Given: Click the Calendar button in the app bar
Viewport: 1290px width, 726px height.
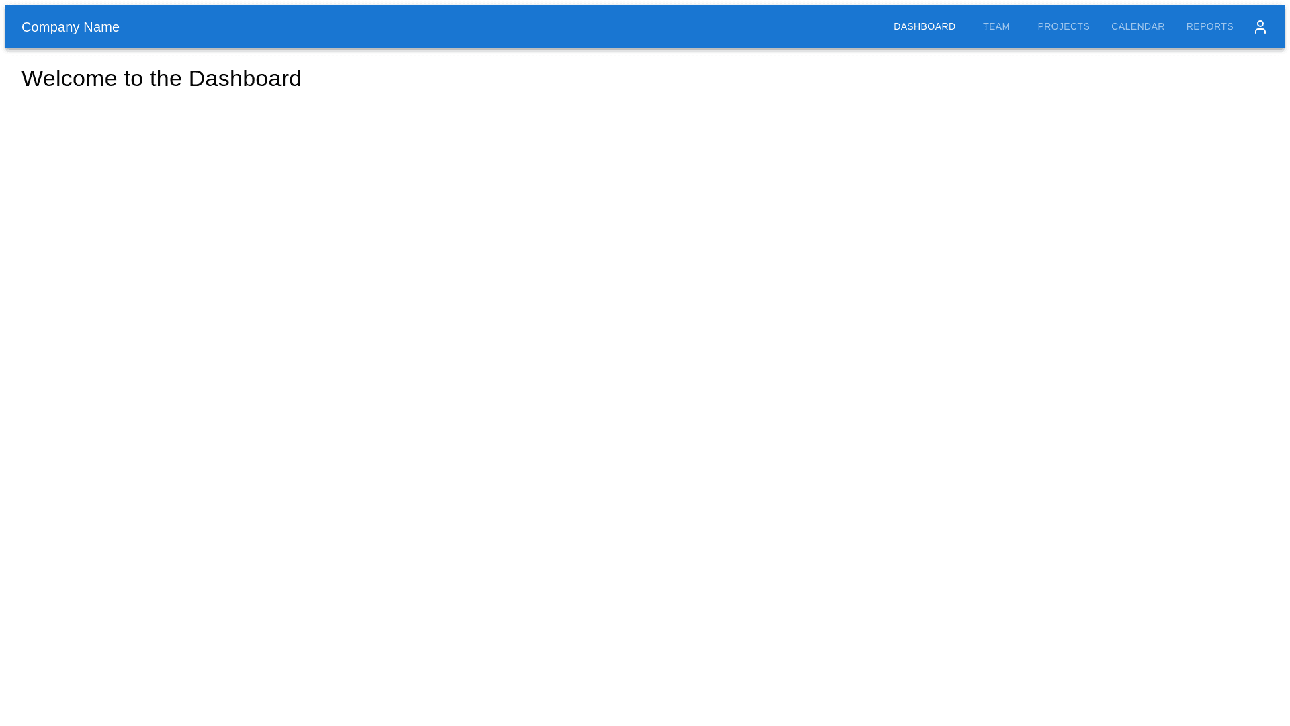Looking at the screenshot, I should click(x=1137, y=27).
